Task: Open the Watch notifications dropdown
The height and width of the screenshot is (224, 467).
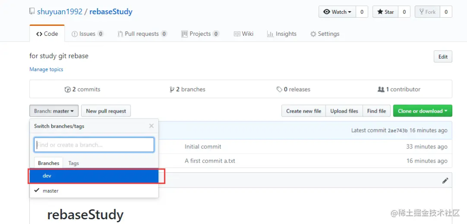Action: point(337,12)
